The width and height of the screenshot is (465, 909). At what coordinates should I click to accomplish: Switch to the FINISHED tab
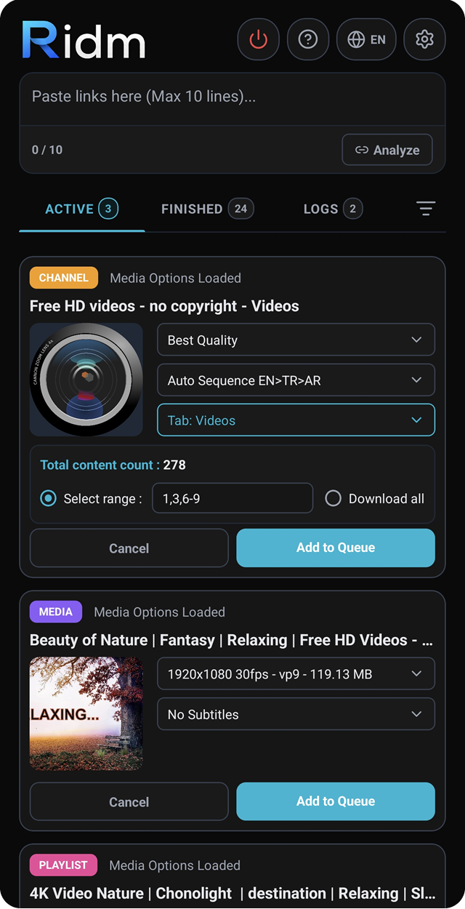coord(207,209)
